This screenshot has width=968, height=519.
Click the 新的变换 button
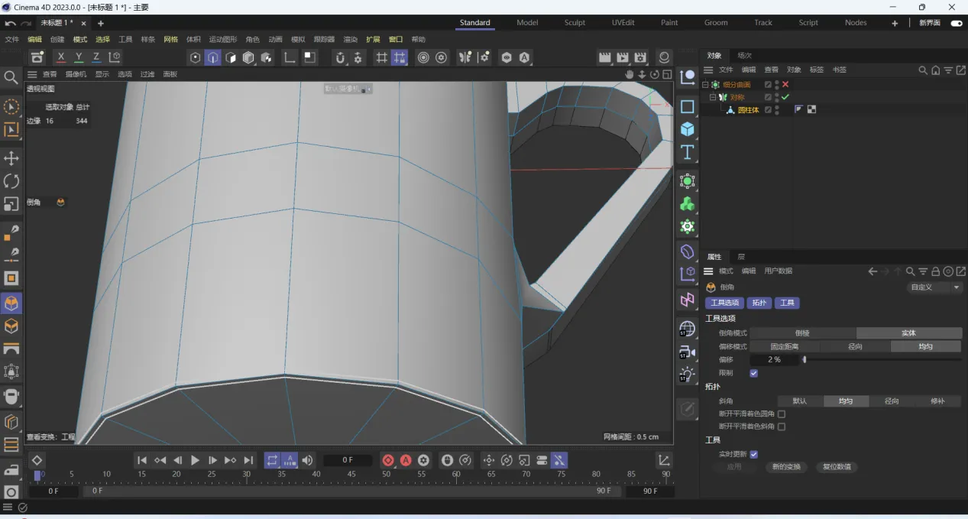coord(786,467)
